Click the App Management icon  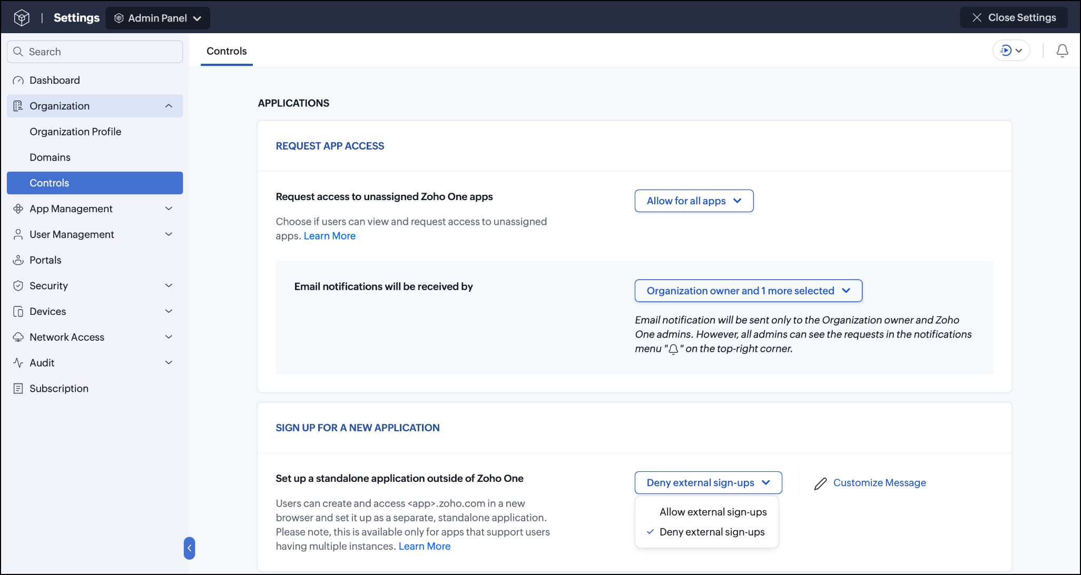click(18, 209)
